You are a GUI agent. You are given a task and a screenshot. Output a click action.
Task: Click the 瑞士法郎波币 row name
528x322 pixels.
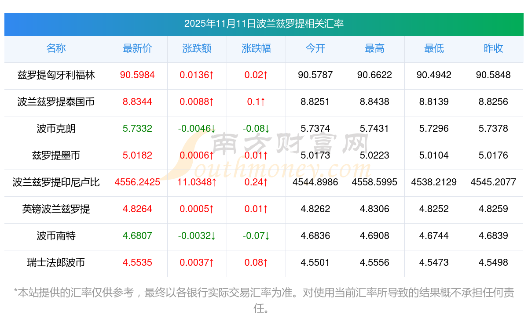pyautogui.click(x=56, y=263)
